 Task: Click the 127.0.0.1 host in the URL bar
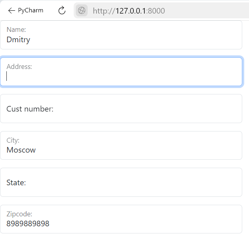(130, 11)
